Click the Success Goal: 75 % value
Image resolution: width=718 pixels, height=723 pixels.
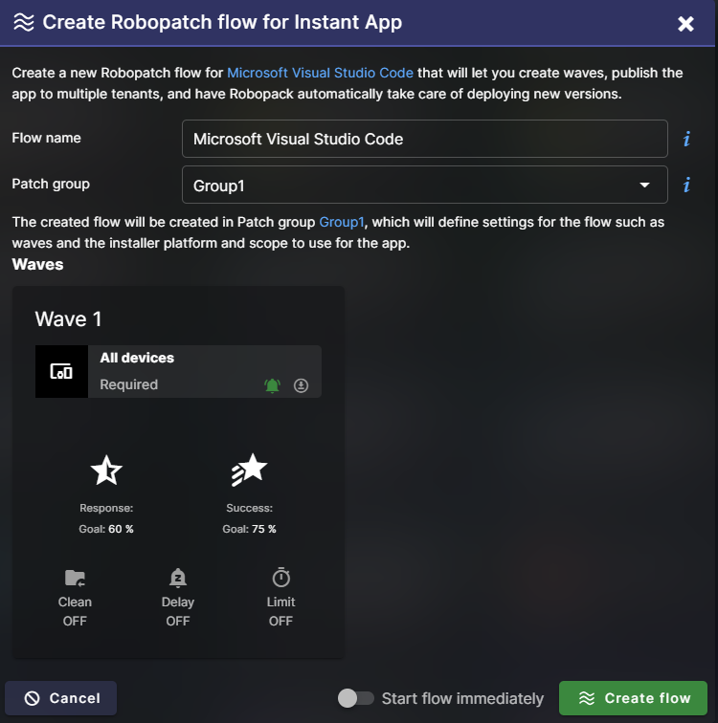coord(249,529)
